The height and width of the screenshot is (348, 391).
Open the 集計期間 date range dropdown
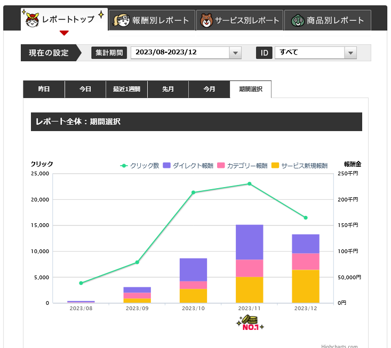pos(235,53)
